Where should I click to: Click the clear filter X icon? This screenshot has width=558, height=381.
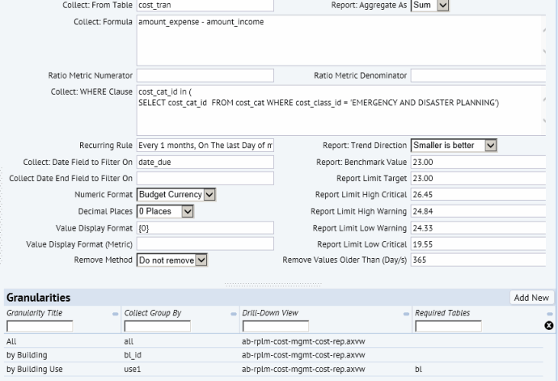549,325
